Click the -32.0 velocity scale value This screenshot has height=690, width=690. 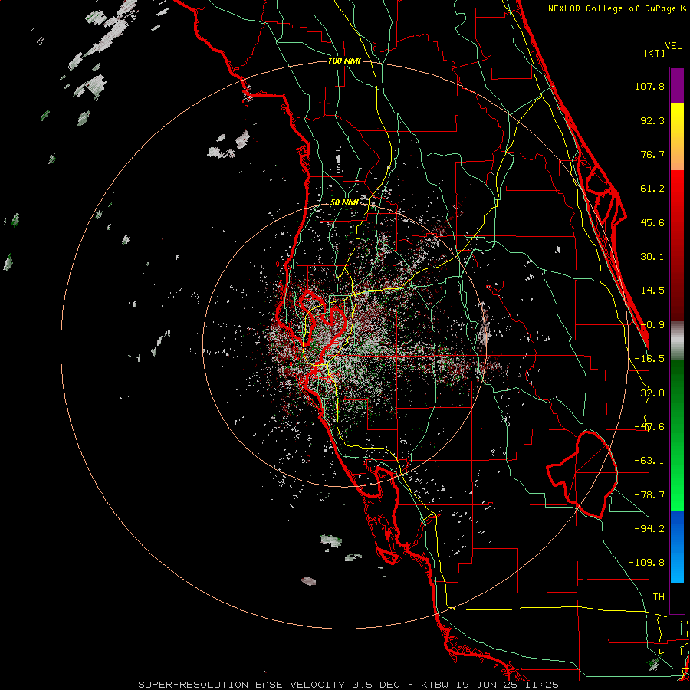pyautogui.click(x=649, y=393)
